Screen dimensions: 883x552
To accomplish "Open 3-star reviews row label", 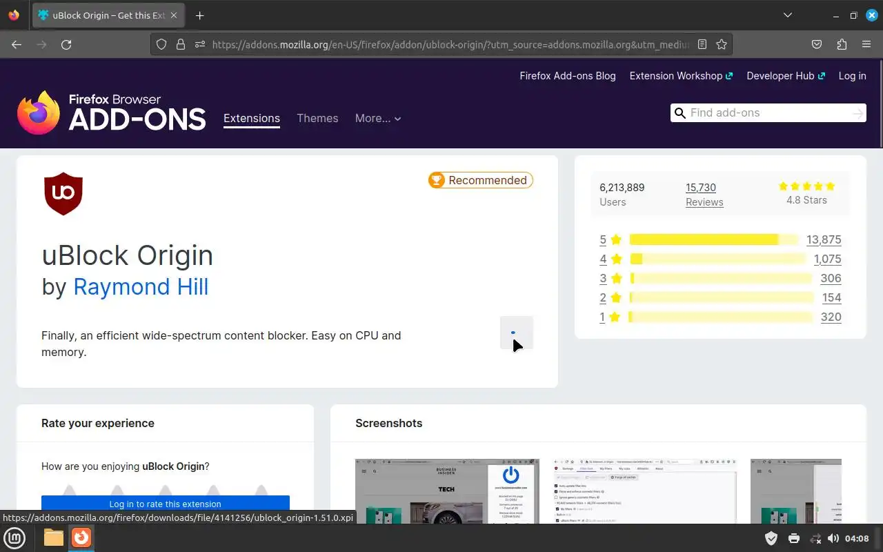I will (x=611, y=278).
